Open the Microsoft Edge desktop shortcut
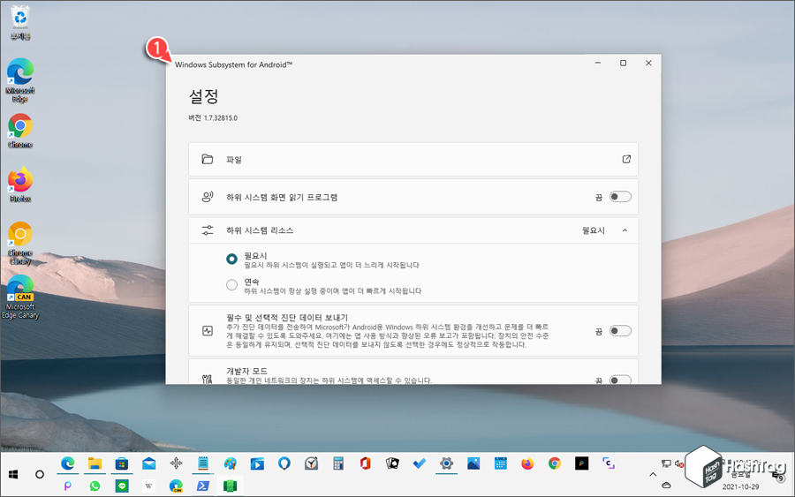This screenshot has width=795, height=497. 20,79
